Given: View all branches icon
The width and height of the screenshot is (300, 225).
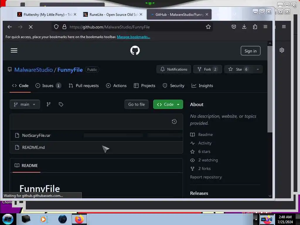Looking at the screenshot, I should point(49,104).
